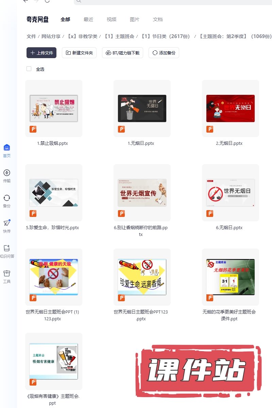
Task: Click the 新建文件夹 button
Action: click(x=79, y=53)
